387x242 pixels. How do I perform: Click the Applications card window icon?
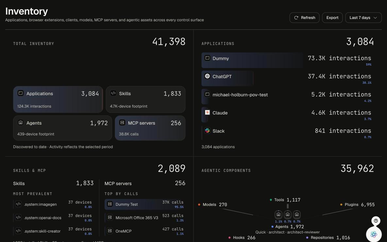click(x=21, y=93)
